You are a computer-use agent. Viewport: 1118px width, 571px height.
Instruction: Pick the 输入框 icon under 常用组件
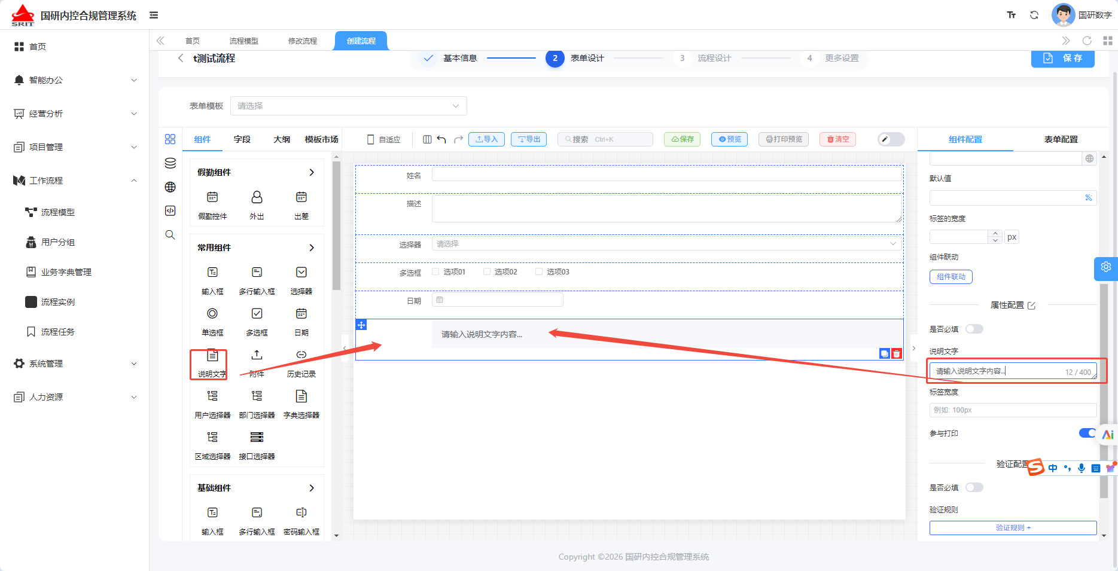pos(212,273)
